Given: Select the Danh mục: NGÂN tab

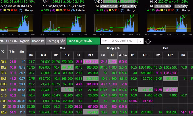Looking at the screenshot, I should click(x=83, y=41).
